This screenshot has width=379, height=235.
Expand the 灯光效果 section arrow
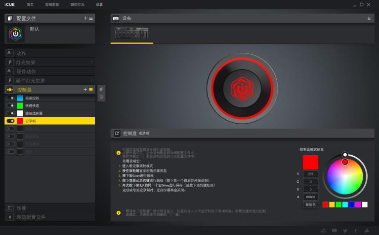(92, 62)
